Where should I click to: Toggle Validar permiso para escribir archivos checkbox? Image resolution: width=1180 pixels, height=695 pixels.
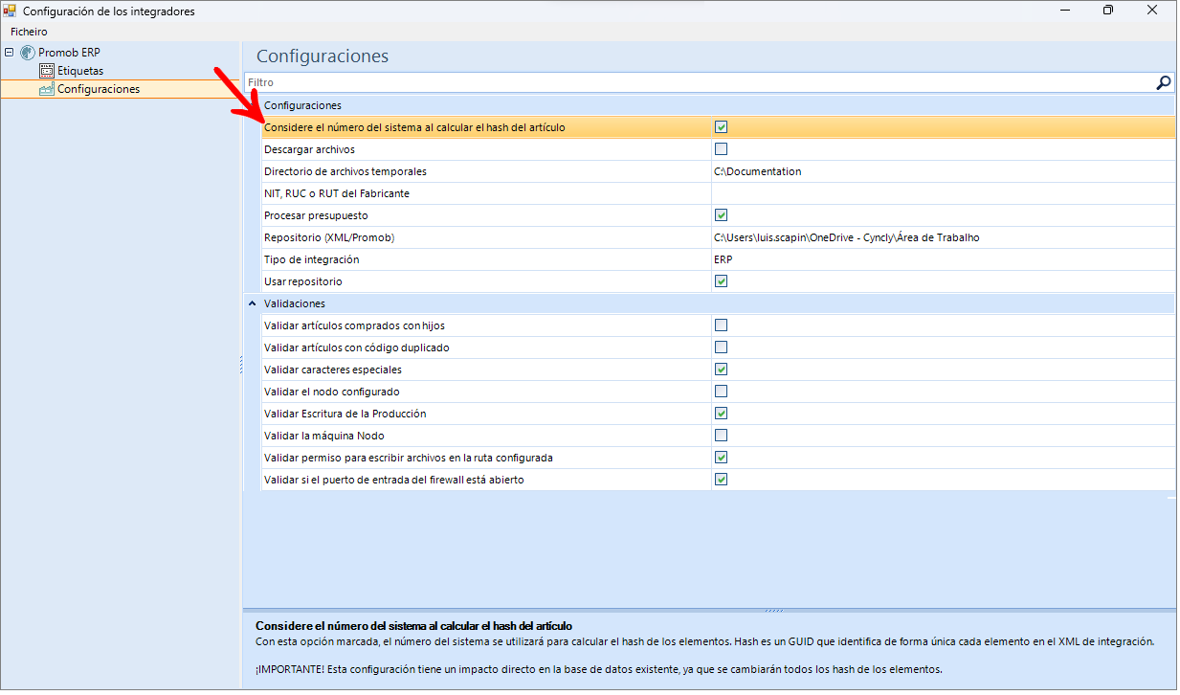pos(722,458)
